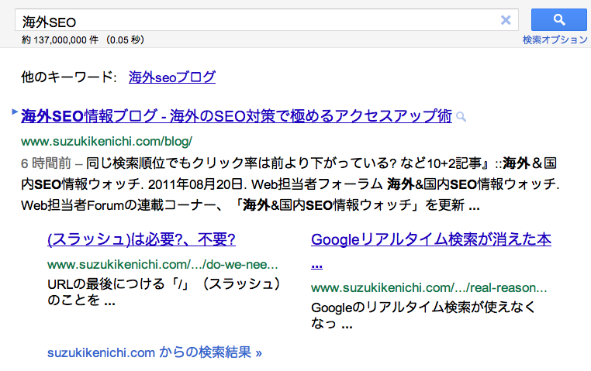The width and height of the screenshot is (591, 371).
Task: Open the result titled 海外SEO情報ブログ
Action: pos(237,116)
